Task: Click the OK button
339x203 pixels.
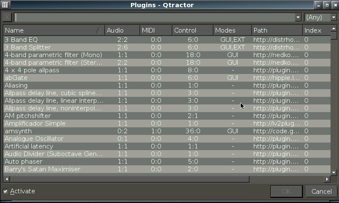Action: [x=286, y=191]
